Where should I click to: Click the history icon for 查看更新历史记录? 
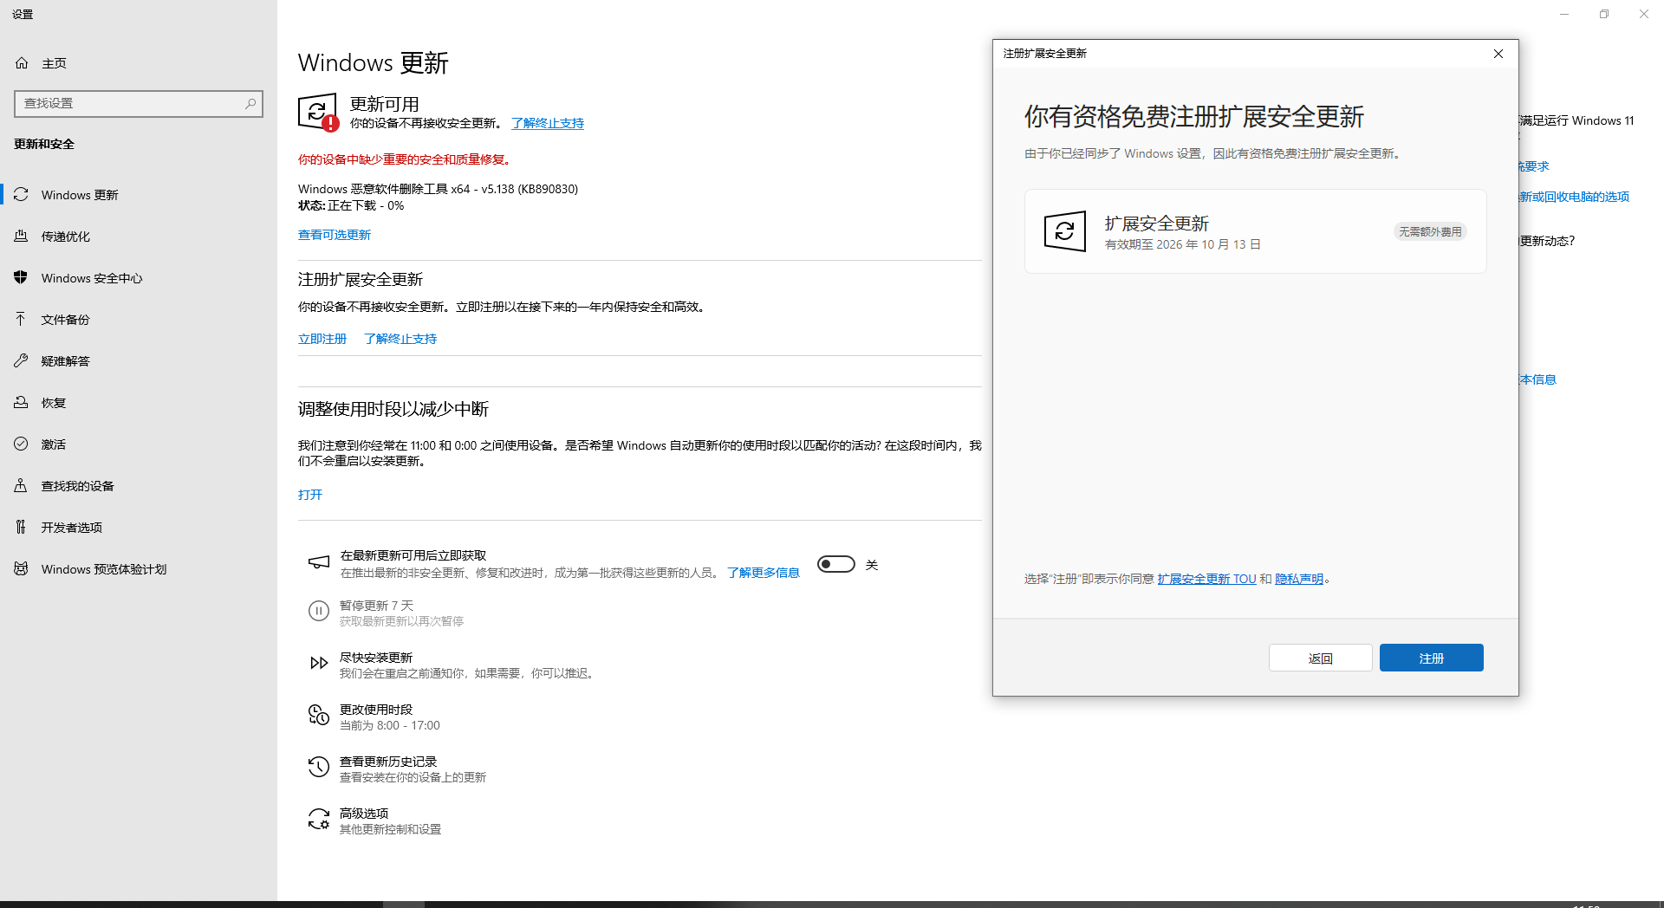[x=319, y=767]
